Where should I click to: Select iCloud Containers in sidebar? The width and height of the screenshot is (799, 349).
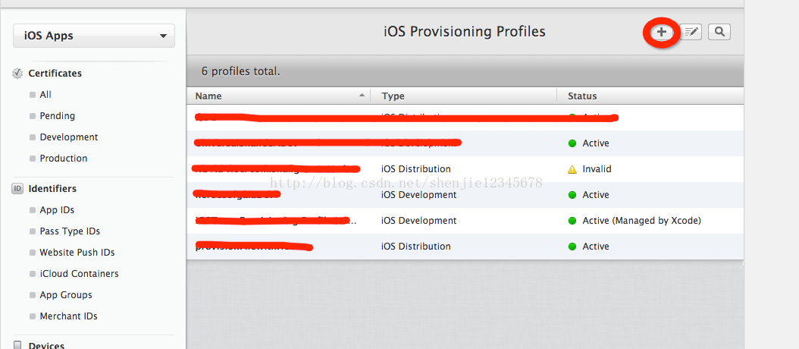79,274
